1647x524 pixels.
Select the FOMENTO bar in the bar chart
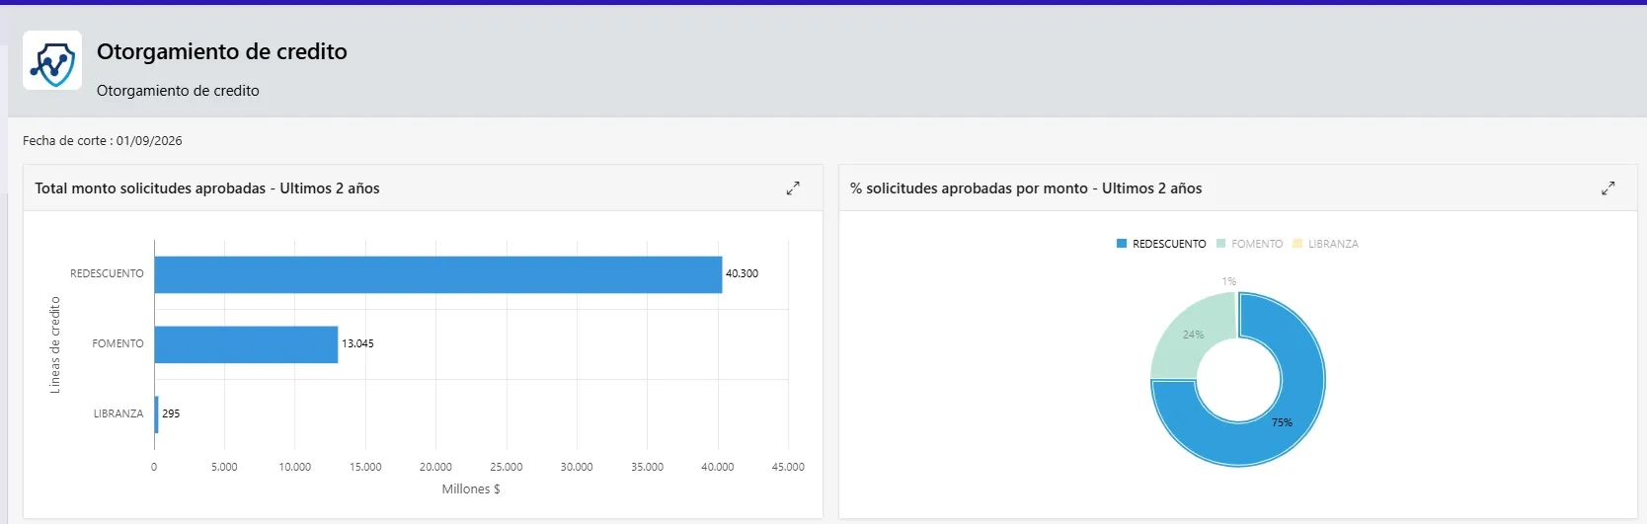pos(246,344)
